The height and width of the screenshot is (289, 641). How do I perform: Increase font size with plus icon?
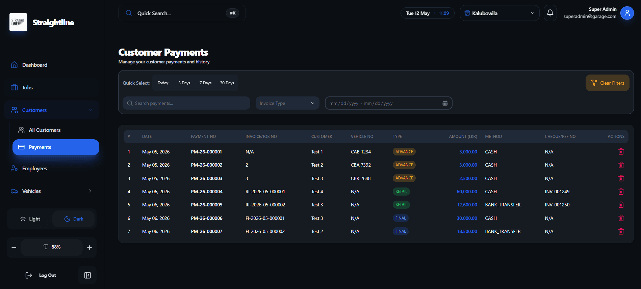(x=89, y=248)
